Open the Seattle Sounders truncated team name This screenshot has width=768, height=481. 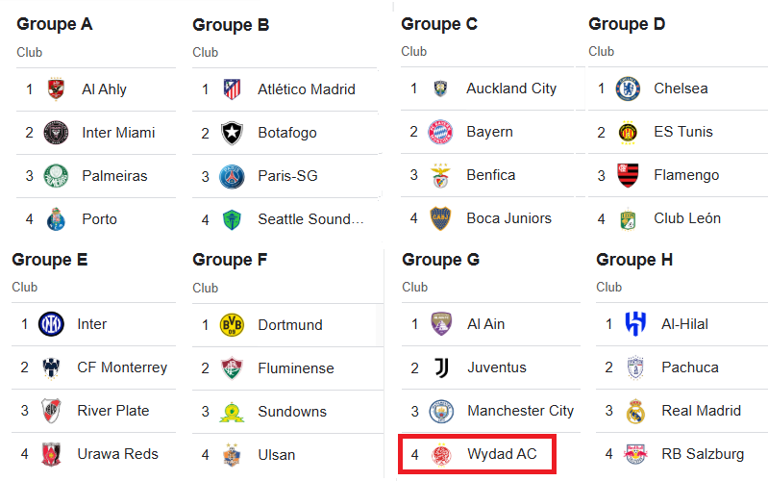click(x=310, y=219)
